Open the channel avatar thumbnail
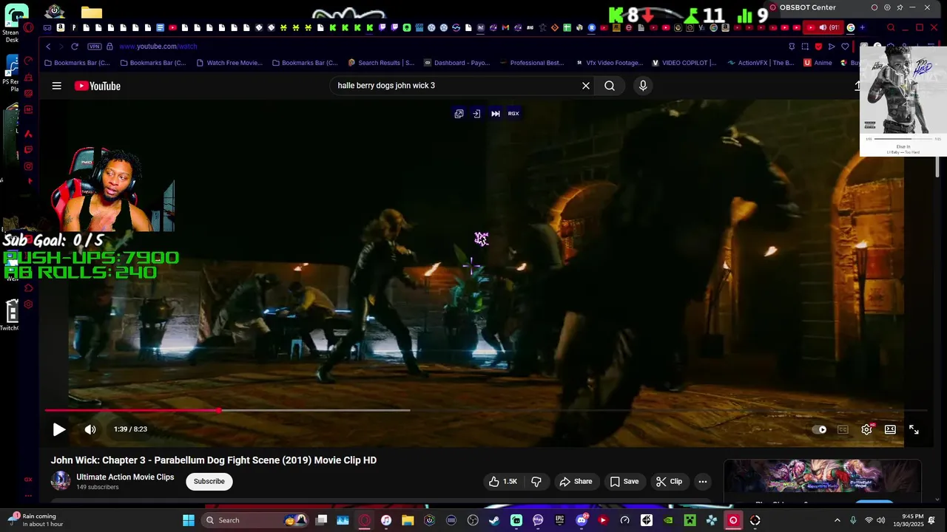This screenshot has width=947, height=532. 61,481
